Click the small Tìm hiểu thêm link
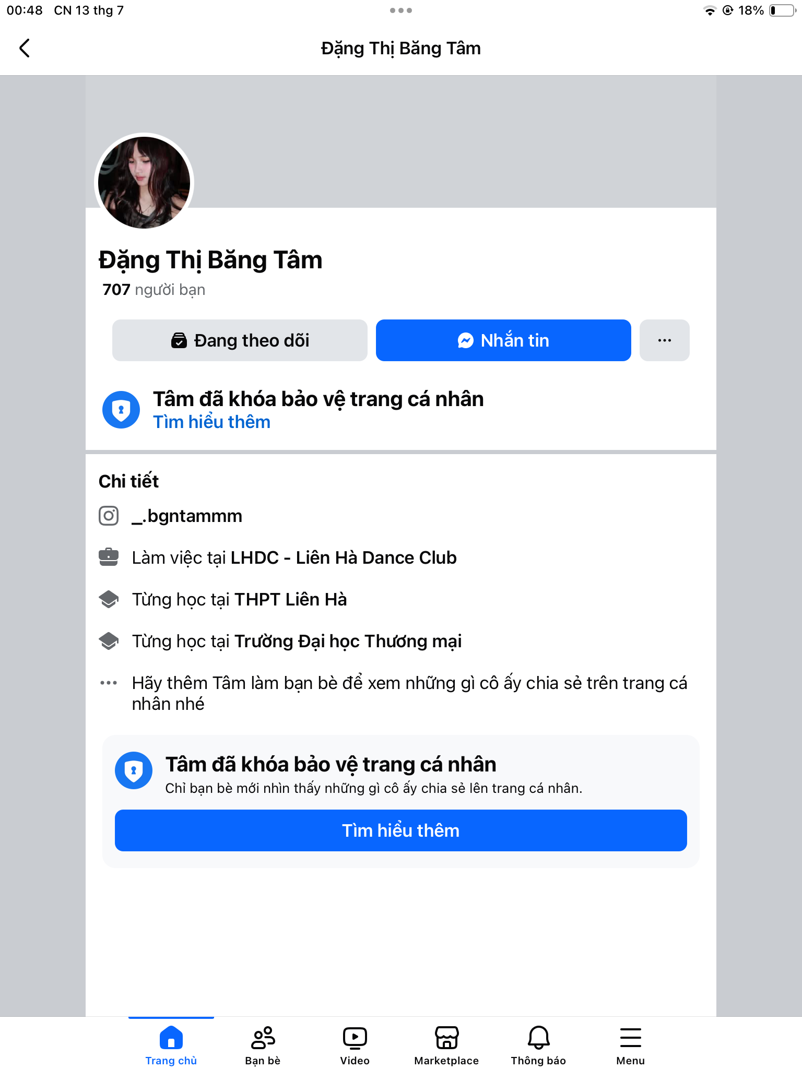The width and height of the screenshot is (802, 1069). pos(211,422)
